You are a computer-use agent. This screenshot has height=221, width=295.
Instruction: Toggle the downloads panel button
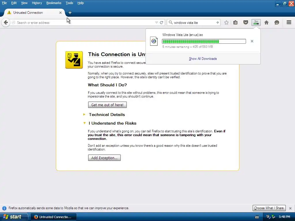pos(256,22)
